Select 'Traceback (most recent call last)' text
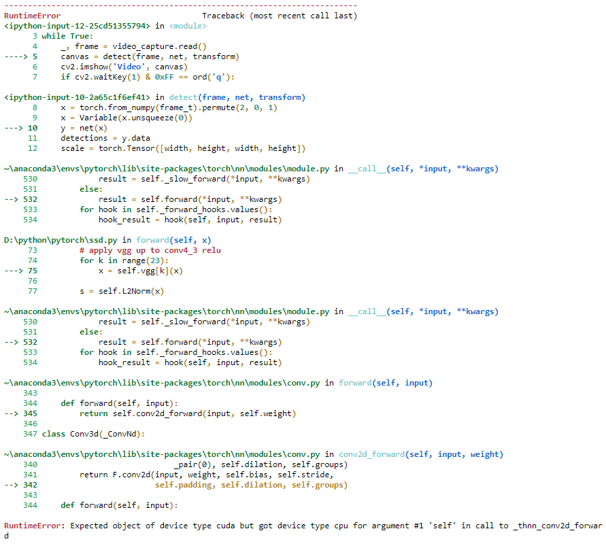 [x=280, y=16]
